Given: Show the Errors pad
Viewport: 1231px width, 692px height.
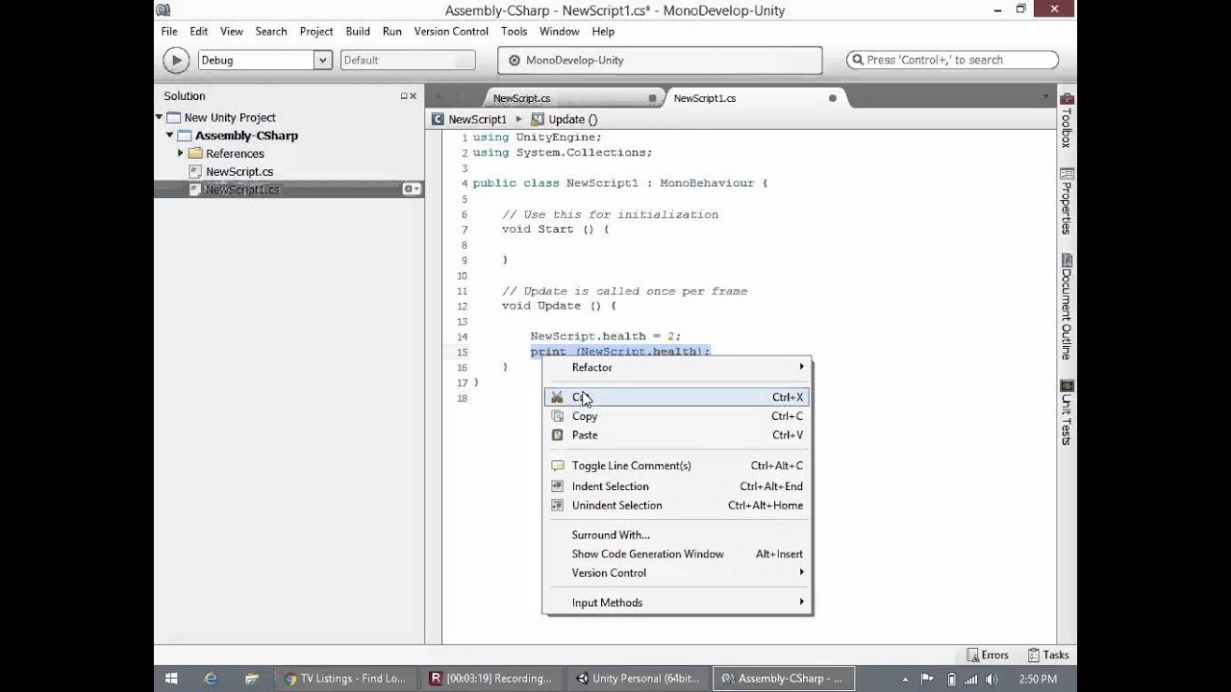Looking at the screenshot, I should coord(988,655).
